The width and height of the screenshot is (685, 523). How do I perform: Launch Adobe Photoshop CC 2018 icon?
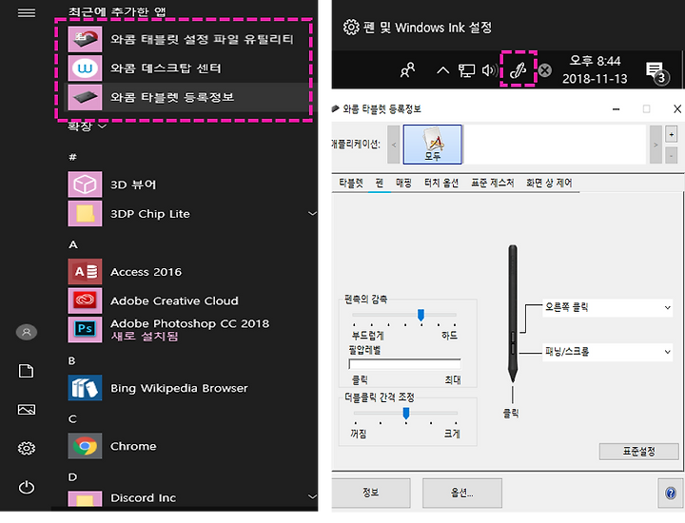pos(85,330)
